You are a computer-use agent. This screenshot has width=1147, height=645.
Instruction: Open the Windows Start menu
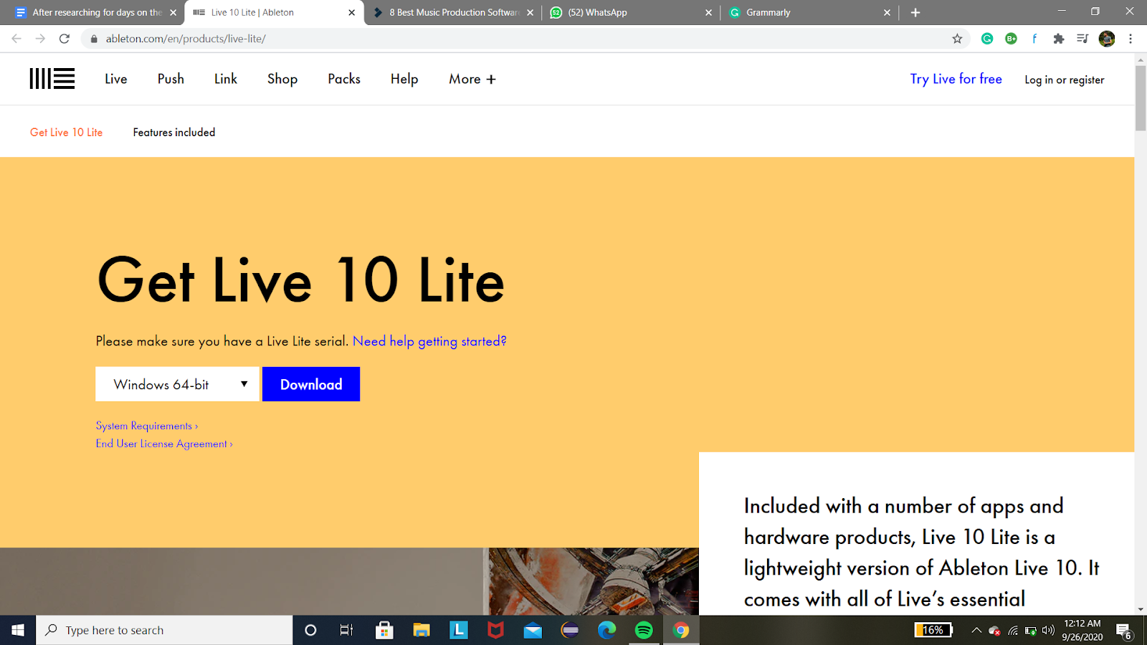coord(18,630)
